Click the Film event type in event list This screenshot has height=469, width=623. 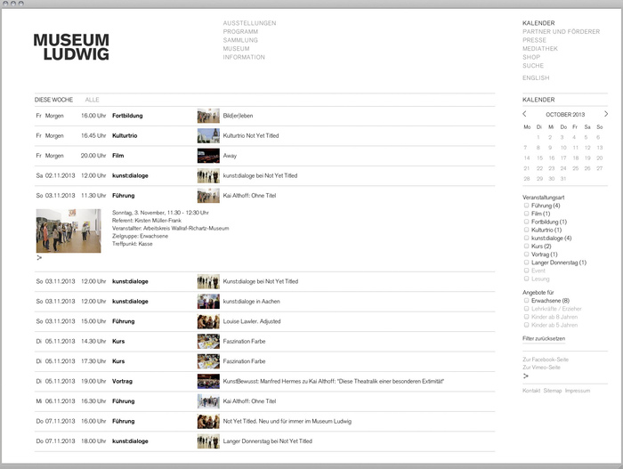click(x=117, y=156)
